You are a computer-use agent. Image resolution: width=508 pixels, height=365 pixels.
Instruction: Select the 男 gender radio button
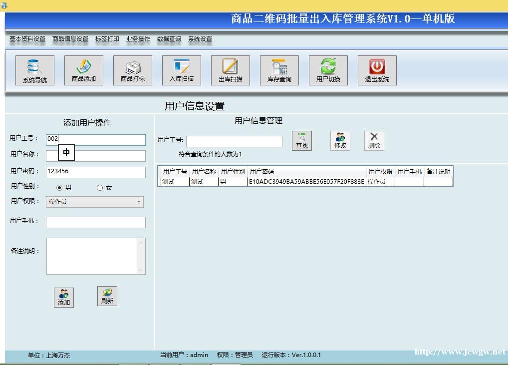pyautogui.click(x=60, y=188)
